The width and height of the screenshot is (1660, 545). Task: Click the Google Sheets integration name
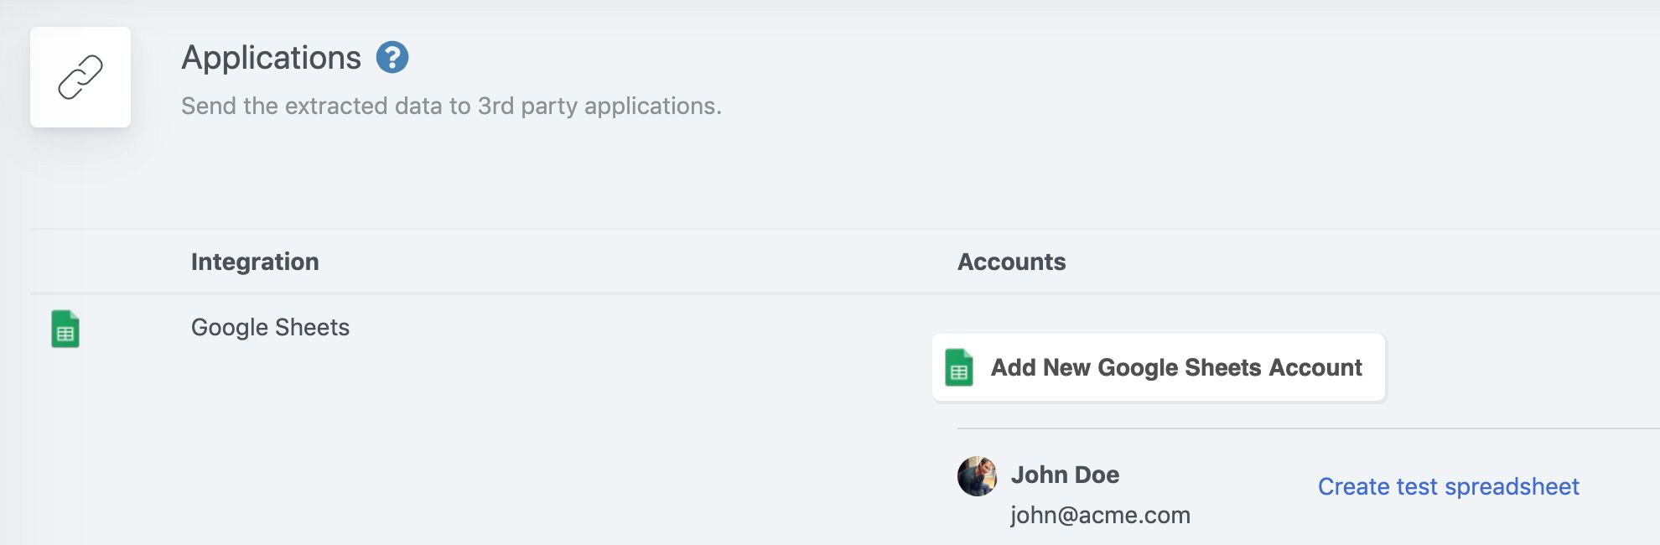click(x=270, y=327)
